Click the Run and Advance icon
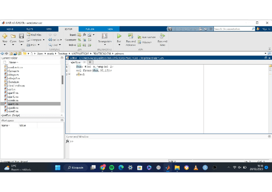The width and height of the screenshot is (272, 192). (131, 36)
